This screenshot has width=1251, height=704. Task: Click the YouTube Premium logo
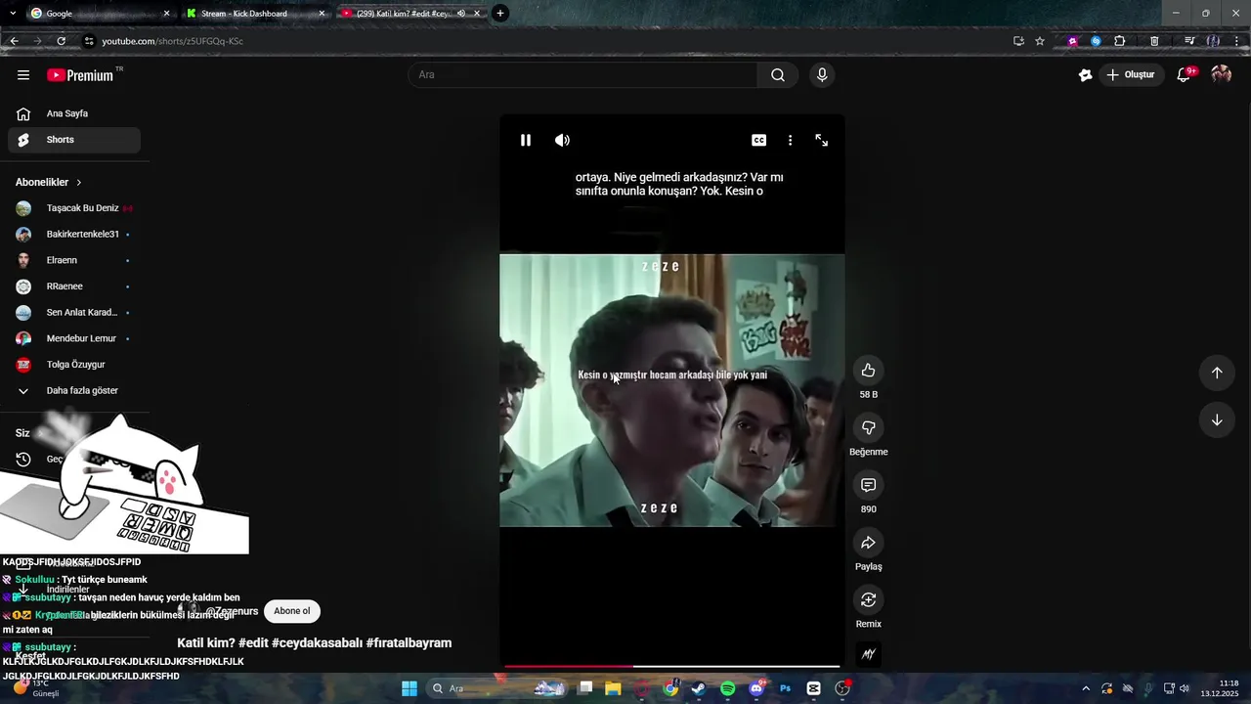point(80,75)
